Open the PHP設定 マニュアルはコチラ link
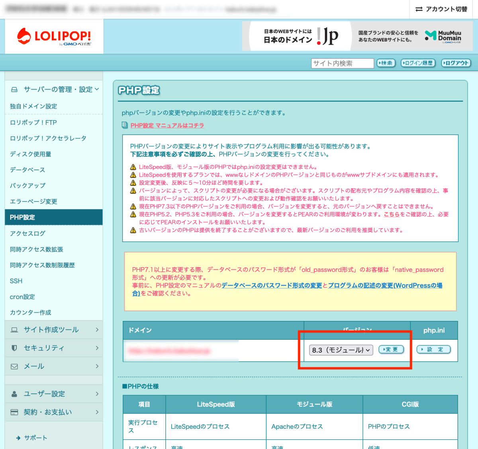Viewport: 478px width, 449px height. point(167,125)
